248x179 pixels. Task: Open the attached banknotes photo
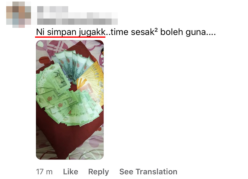pyautogui.click(x=70, y=100)
